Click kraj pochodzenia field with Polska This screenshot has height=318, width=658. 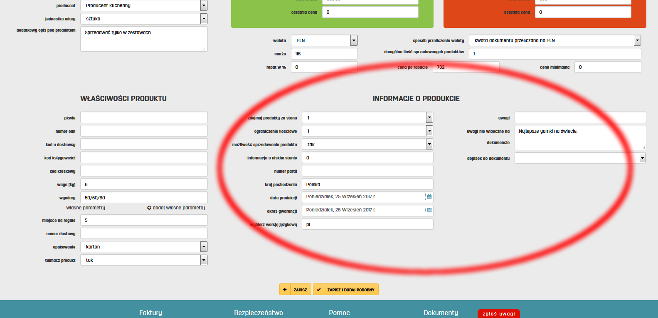[367, 184]
